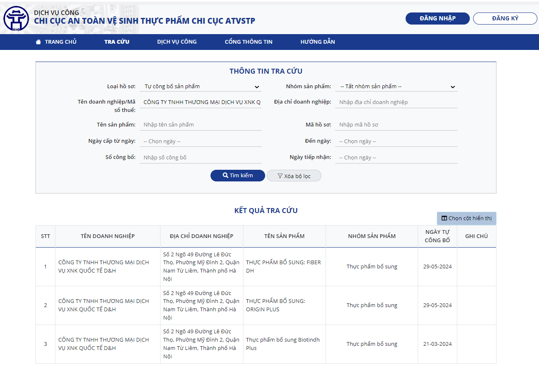Click the Hanoi emblem logo in the header
539x377 pixels.
tap(16, 19)
